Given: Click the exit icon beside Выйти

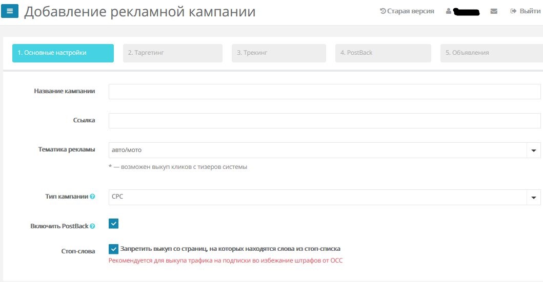Looking at the screenshot, I should 513,11.
